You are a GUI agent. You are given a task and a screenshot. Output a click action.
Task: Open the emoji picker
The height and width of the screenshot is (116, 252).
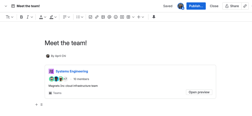pyautogui.click(x=116, y=17)
